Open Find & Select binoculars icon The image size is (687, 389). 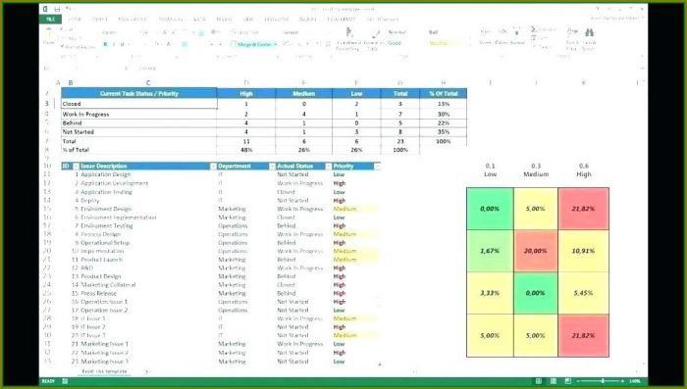589,32
